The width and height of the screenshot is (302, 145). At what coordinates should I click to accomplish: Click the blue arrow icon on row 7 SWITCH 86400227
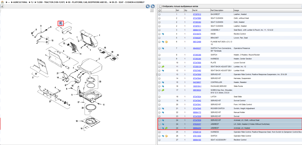pyautogui.click(x=163, y=48)
